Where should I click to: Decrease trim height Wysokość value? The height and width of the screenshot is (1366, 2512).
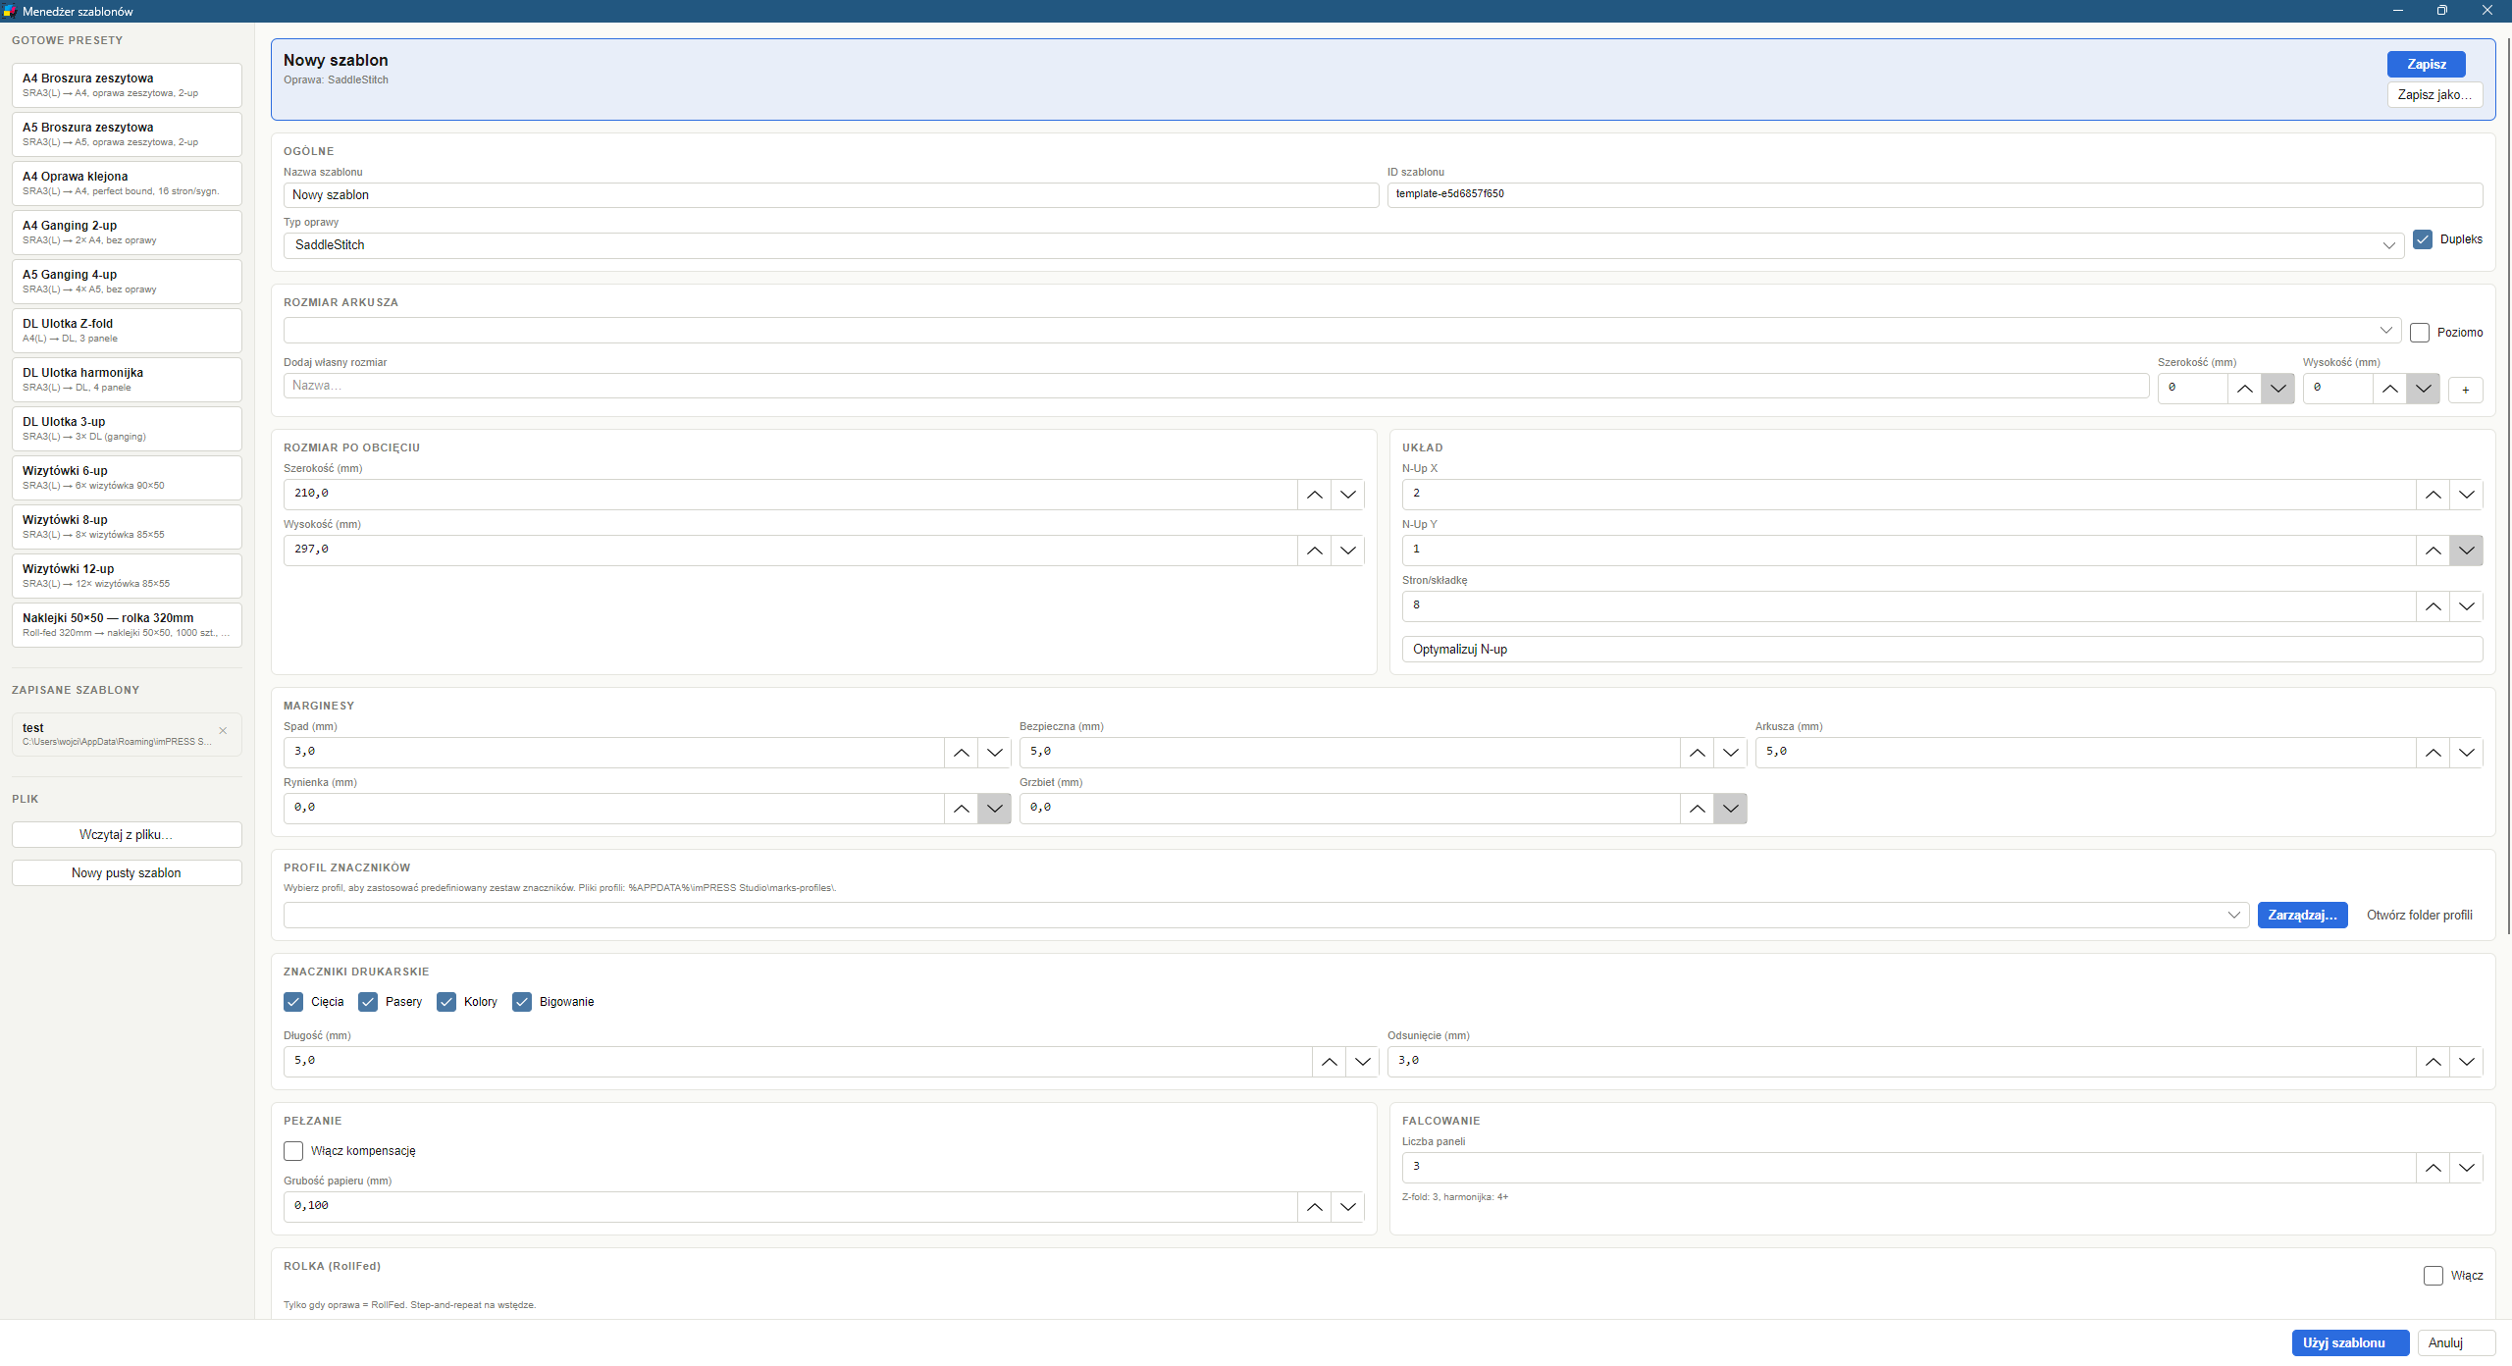pos(1348,551)
